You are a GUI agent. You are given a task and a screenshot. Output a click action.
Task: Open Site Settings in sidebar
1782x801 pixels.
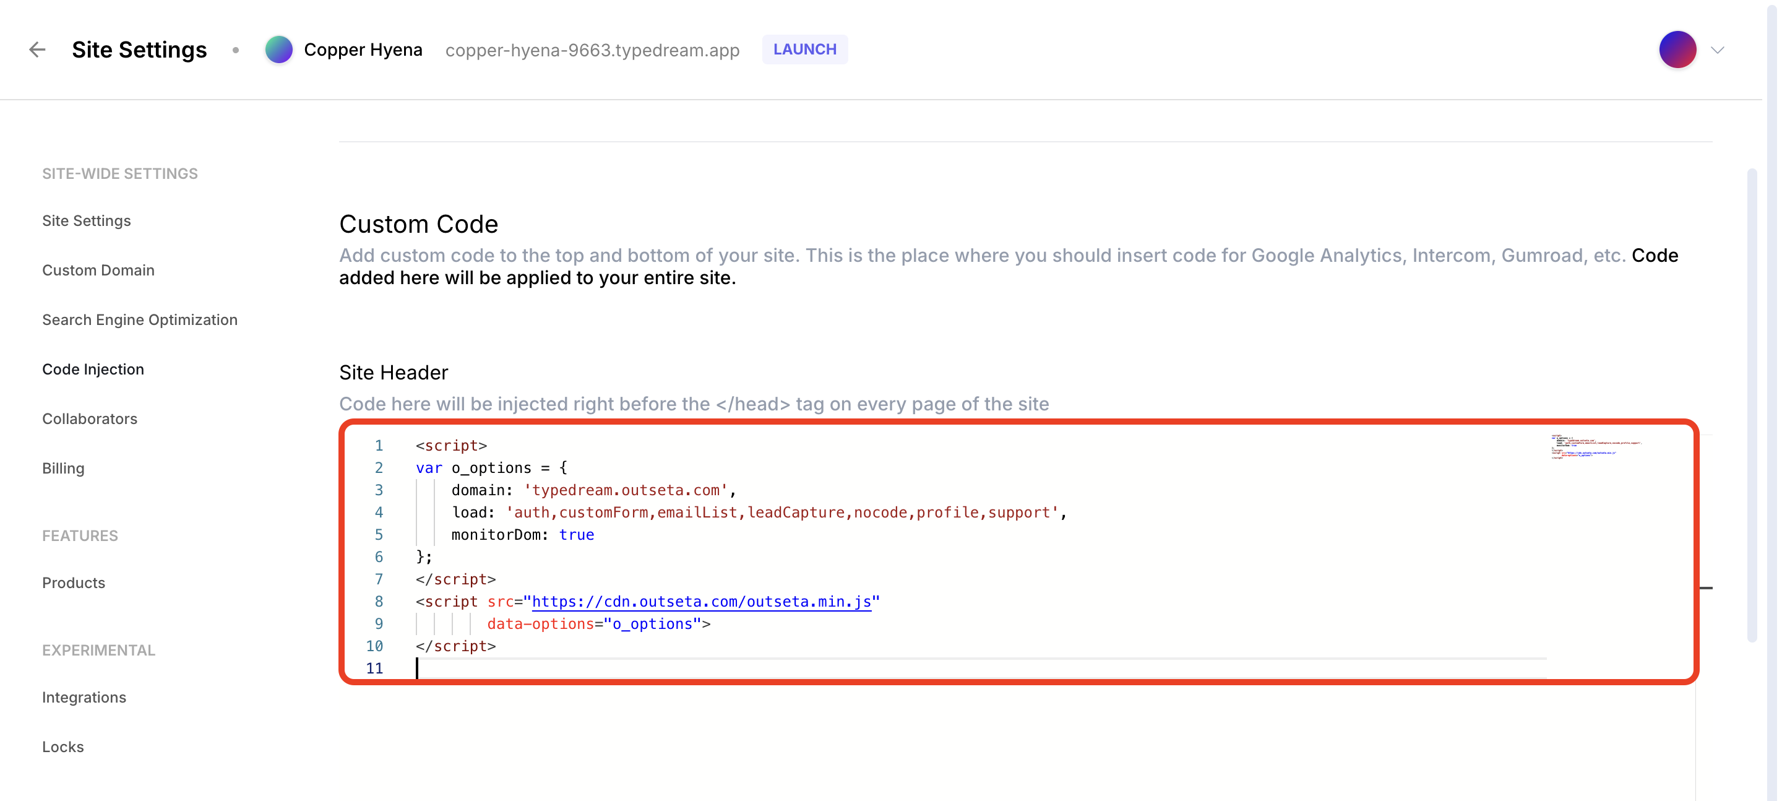coord(87,221)
